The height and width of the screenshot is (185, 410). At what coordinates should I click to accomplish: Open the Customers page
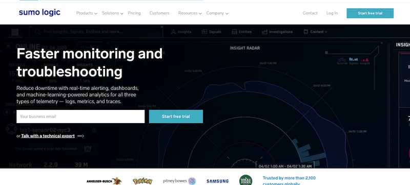tap(159, 13)
